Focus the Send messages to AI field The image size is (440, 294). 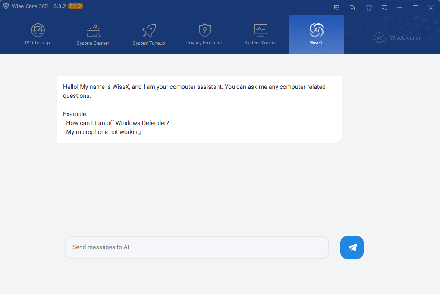[x=197, y=247]
